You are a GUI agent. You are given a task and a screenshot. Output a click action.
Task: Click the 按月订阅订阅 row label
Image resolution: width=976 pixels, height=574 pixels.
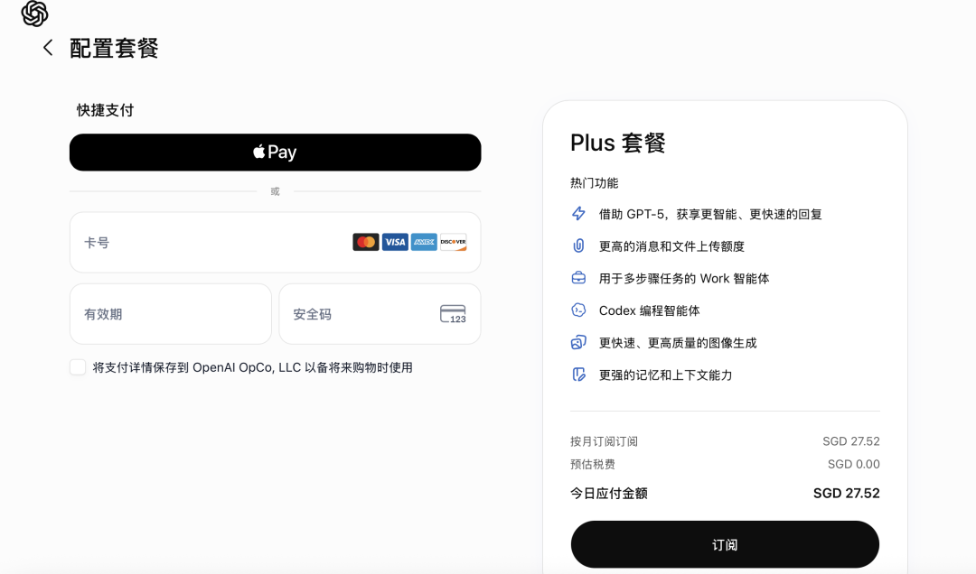[x=604, y=441]
